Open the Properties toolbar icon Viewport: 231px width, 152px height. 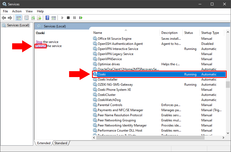pos(26,18)
